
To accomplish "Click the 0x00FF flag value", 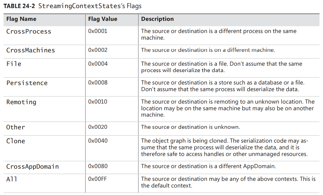I will [97, 179].
